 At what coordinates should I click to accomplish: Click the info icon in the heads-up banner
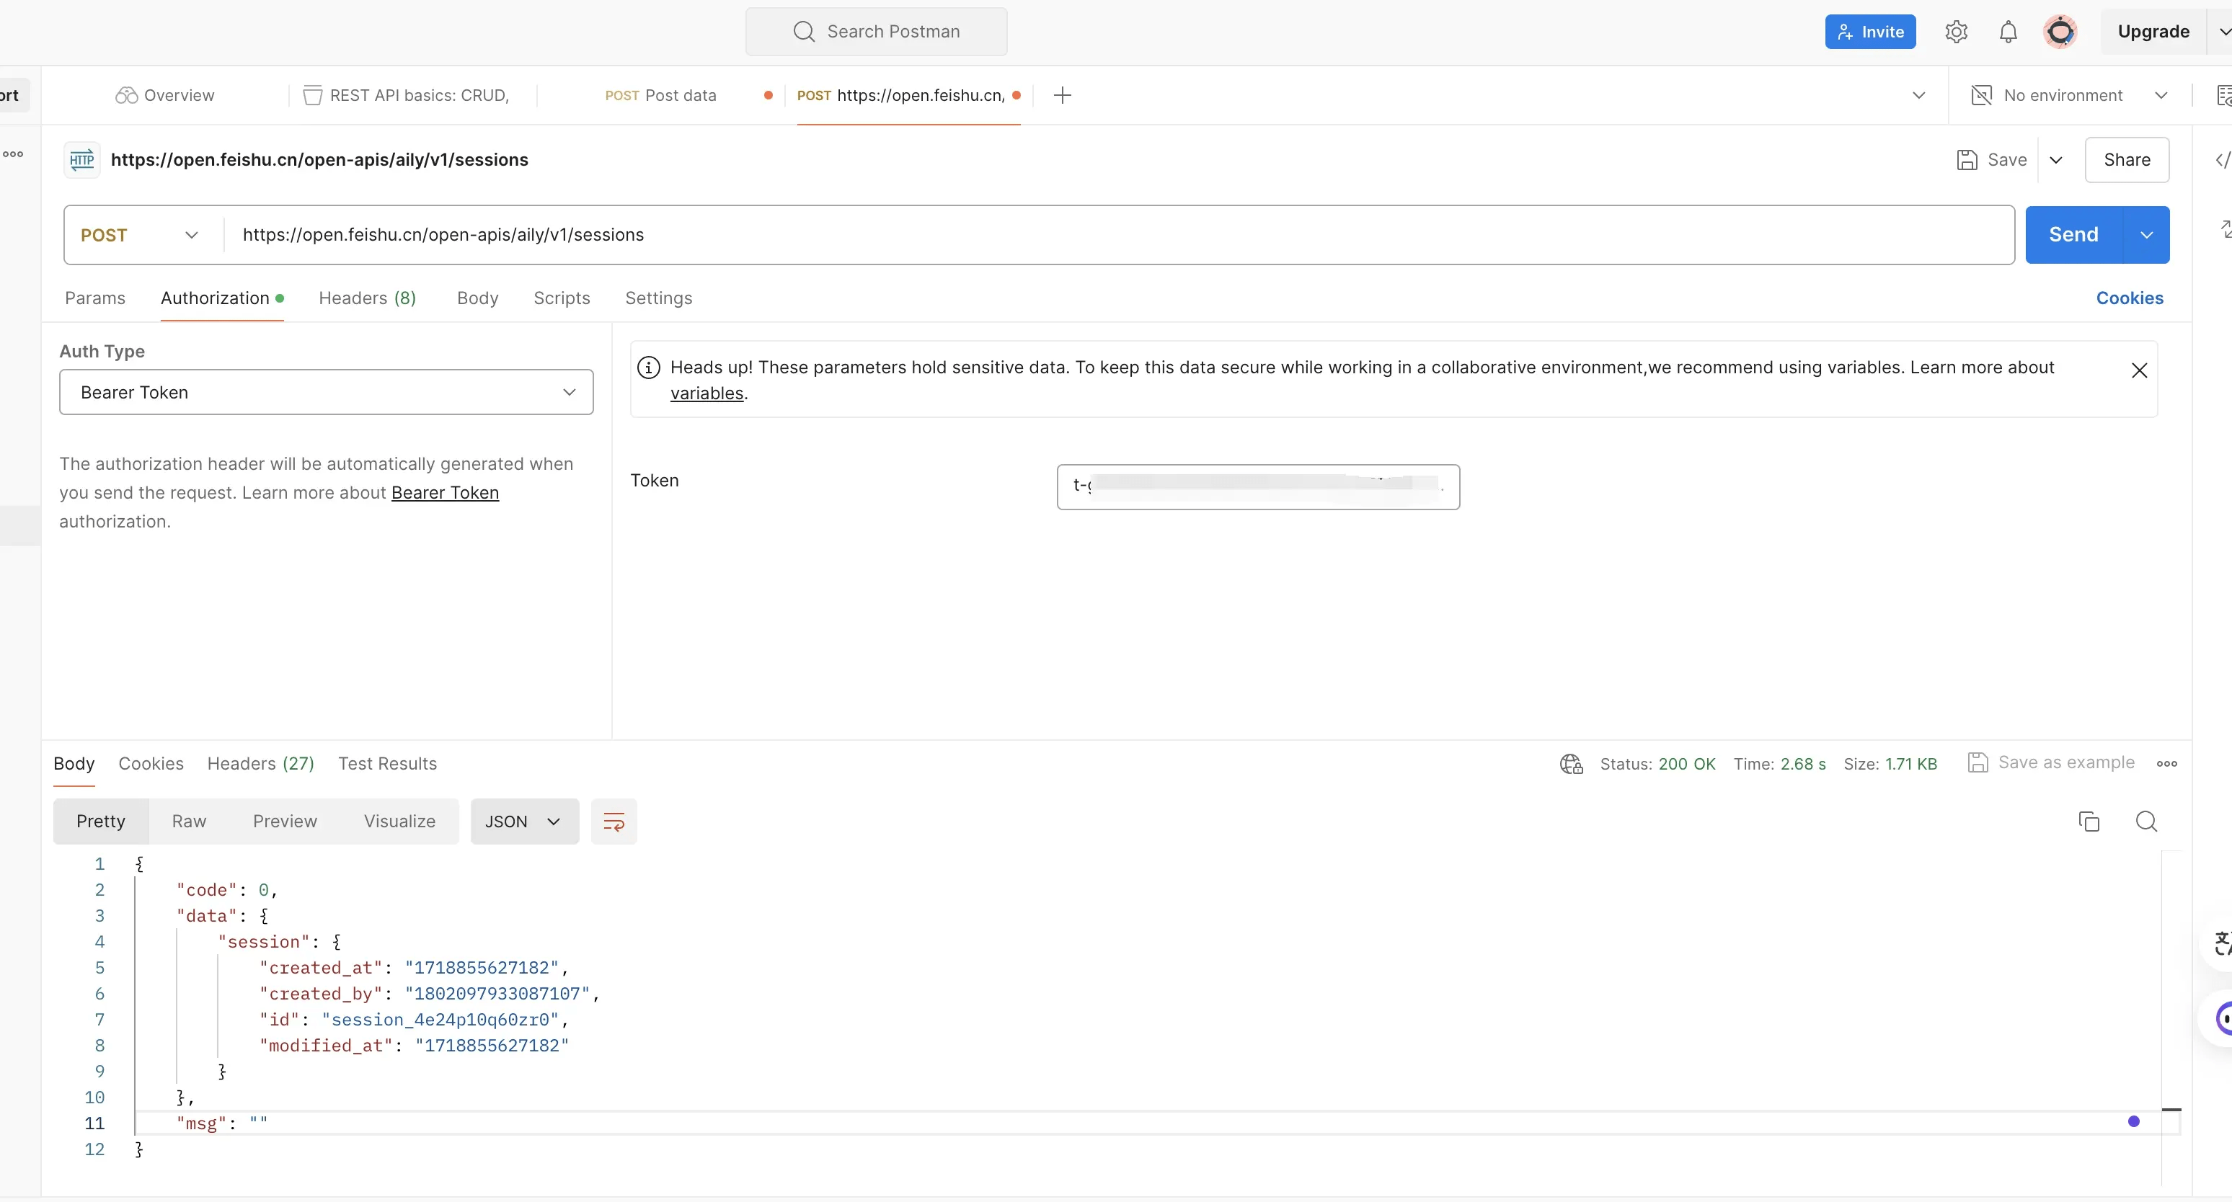pyautogui.click(x=648, y=368)
